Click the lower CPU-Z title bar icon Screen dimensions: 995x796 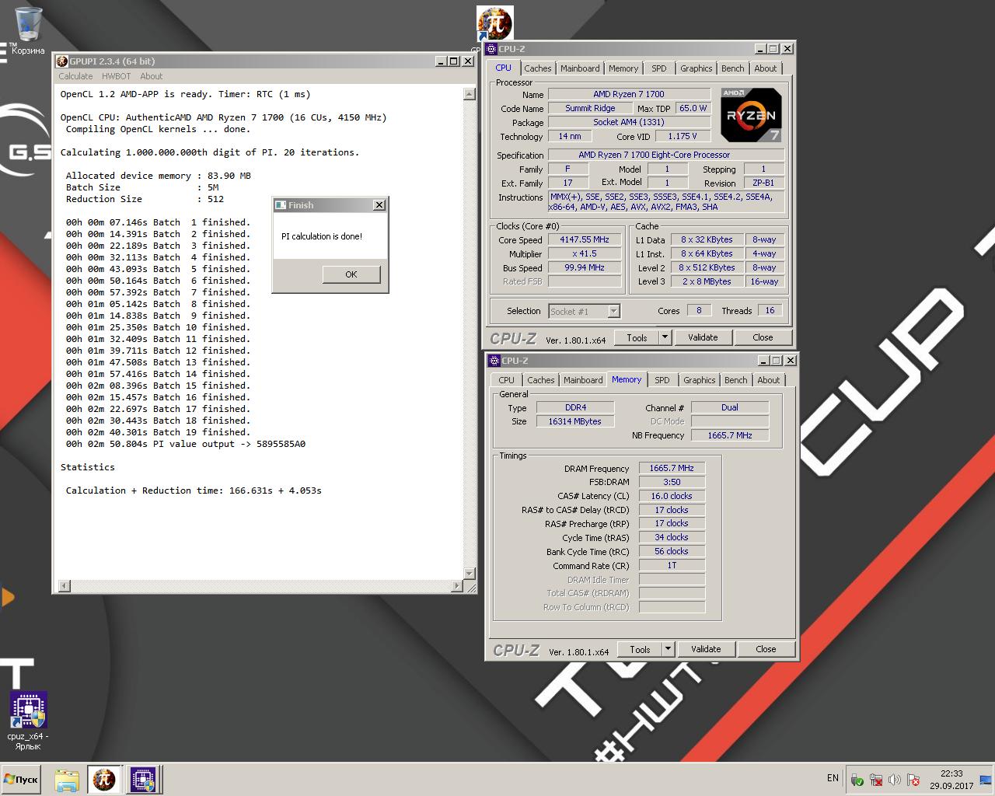[494, 361]
